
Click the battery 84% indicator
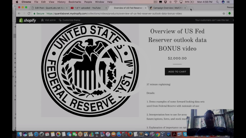click(189, 2)
